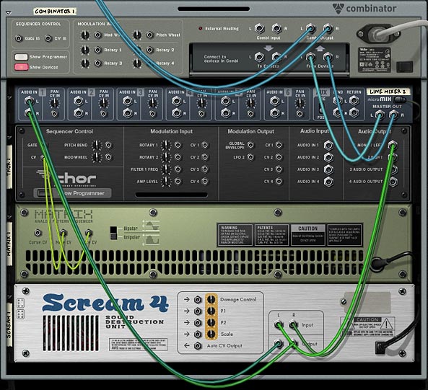Click the Audio In 2 left jack on the mixer
The width and height of the screenshot is (428, 390).
tap(79, 101)
